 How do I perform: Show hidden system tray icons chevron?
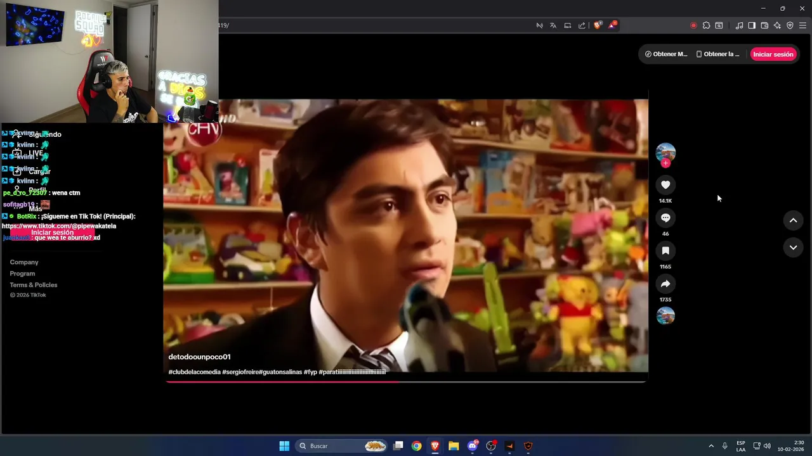coord(711,446)
